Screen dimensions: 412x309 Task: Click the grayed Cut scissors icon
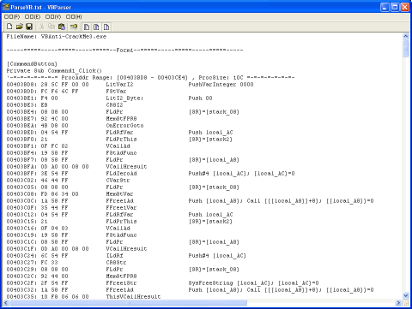(41, 27)
